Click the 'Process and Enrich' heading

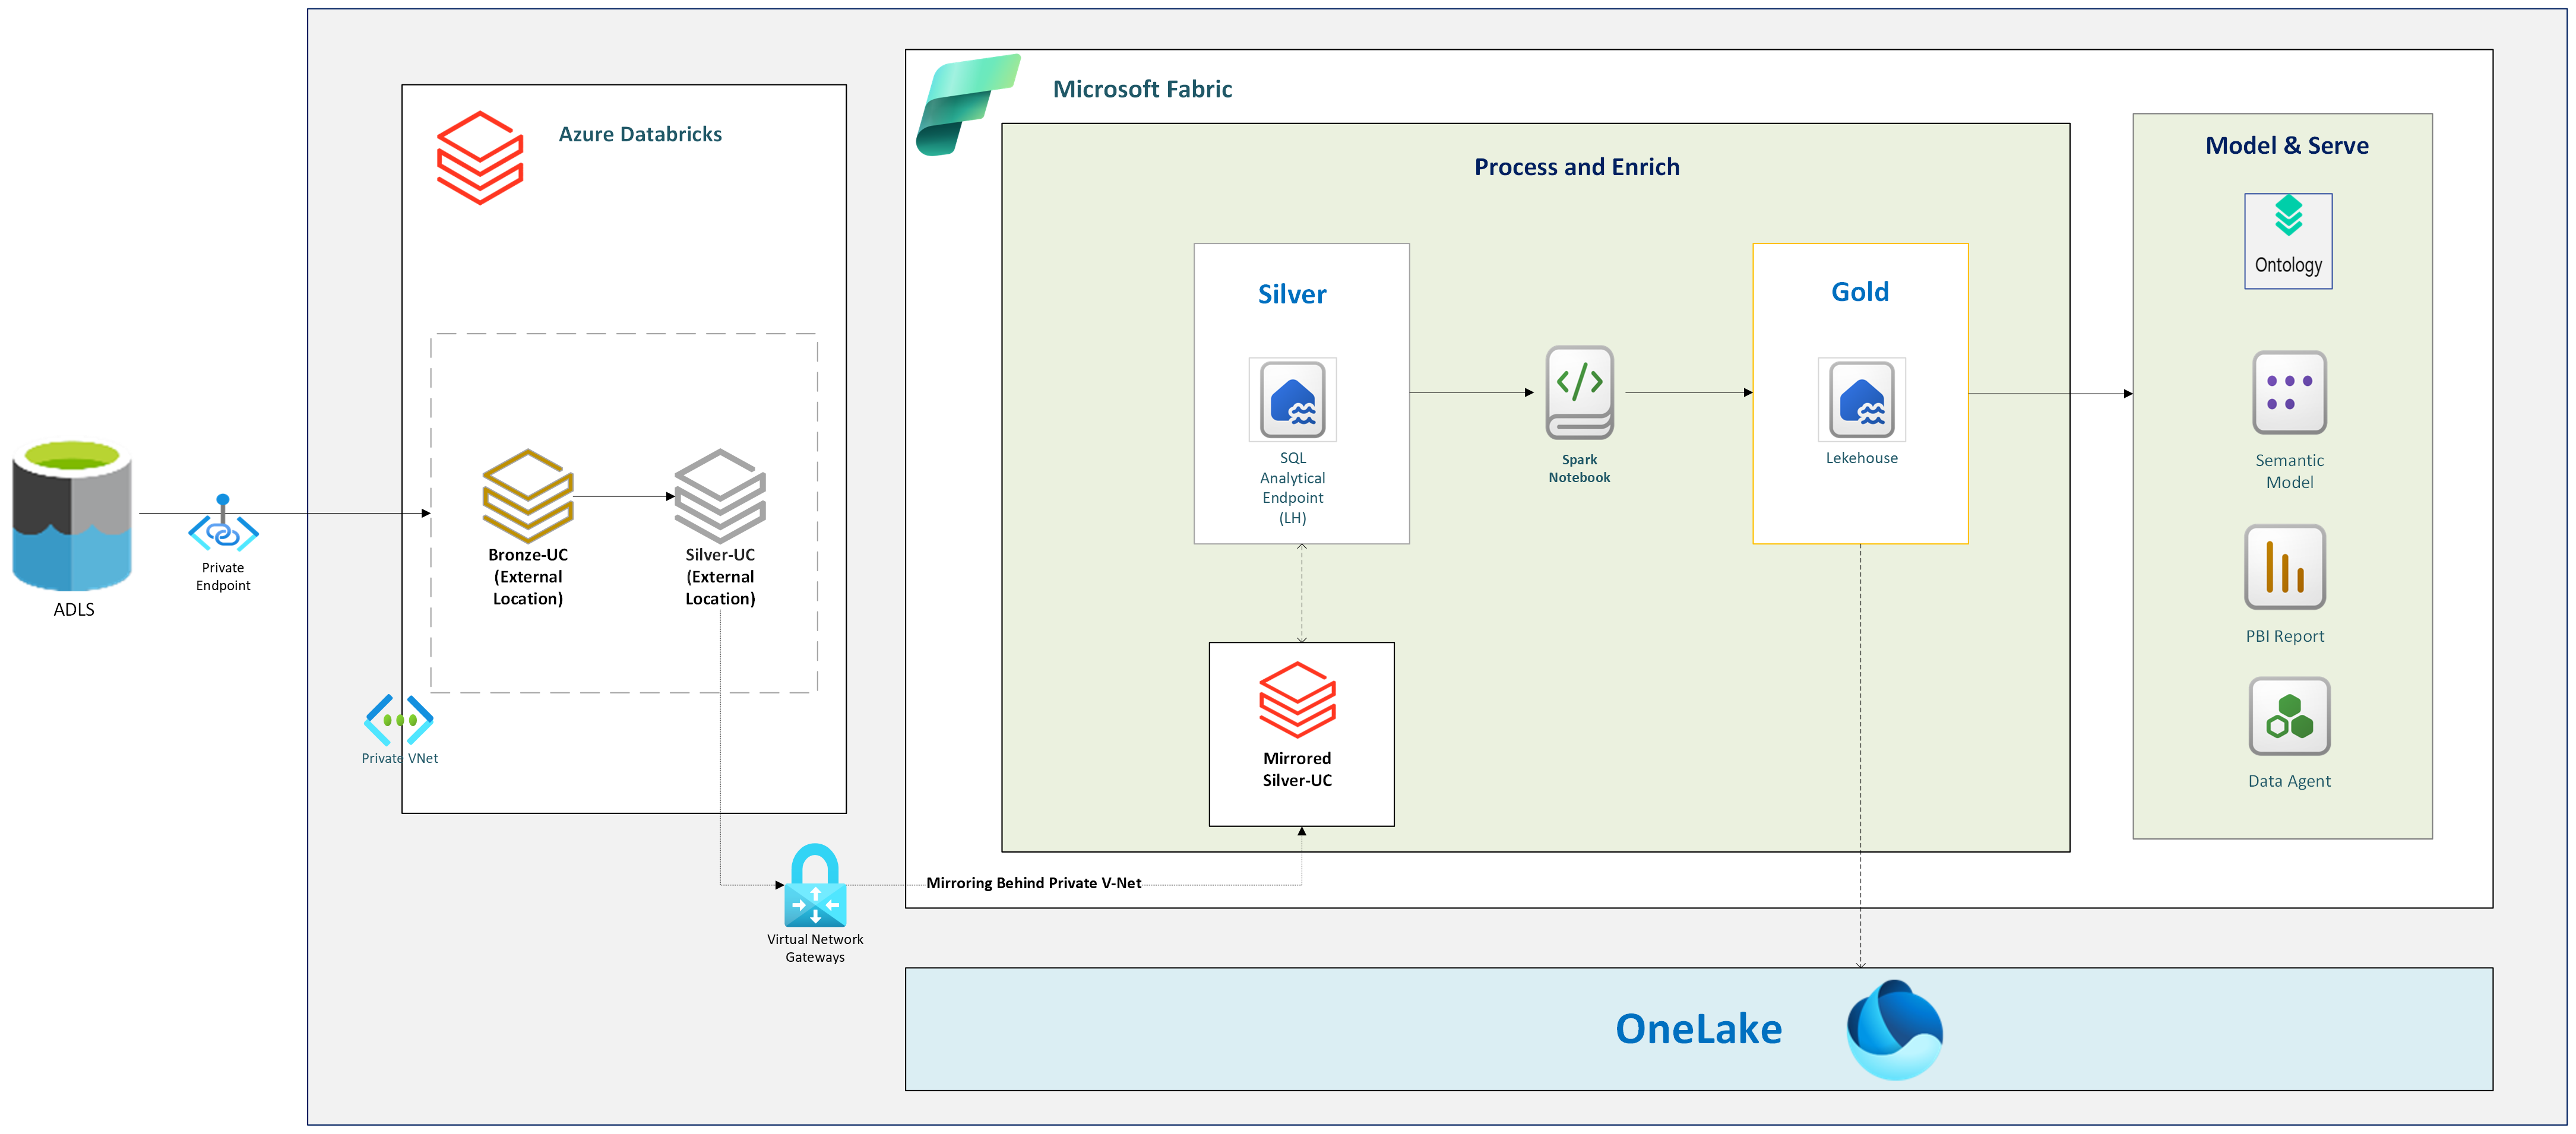(1577, 167)
